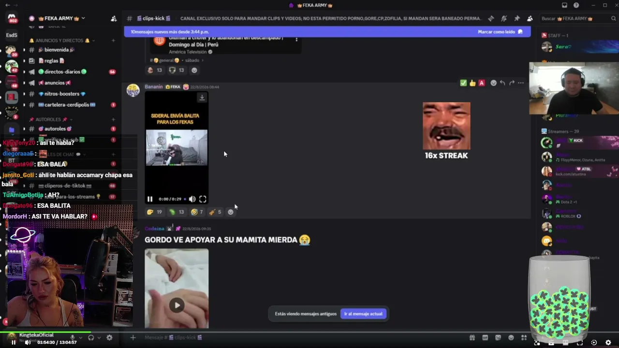Click Ir al mensaje actual button

(x=363, y=314)
